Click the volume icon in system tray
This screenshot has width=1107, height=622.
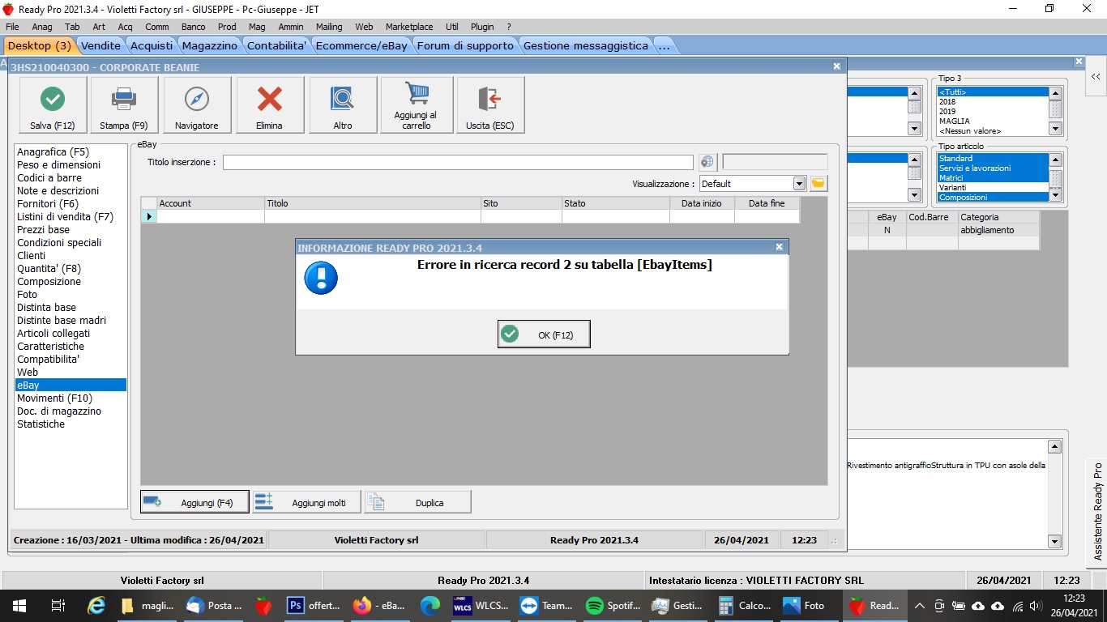(x=1034, y=606)
